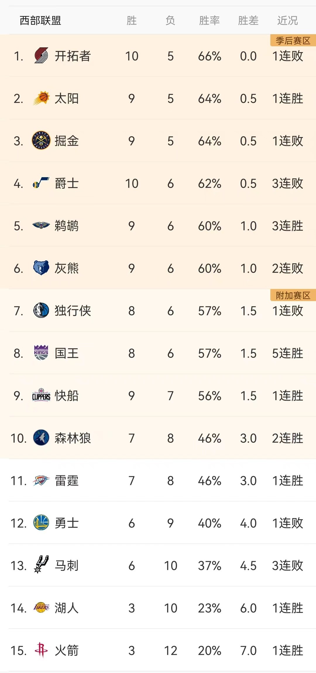Tap the Suns (太阳) logo

[x=41, y=98]
